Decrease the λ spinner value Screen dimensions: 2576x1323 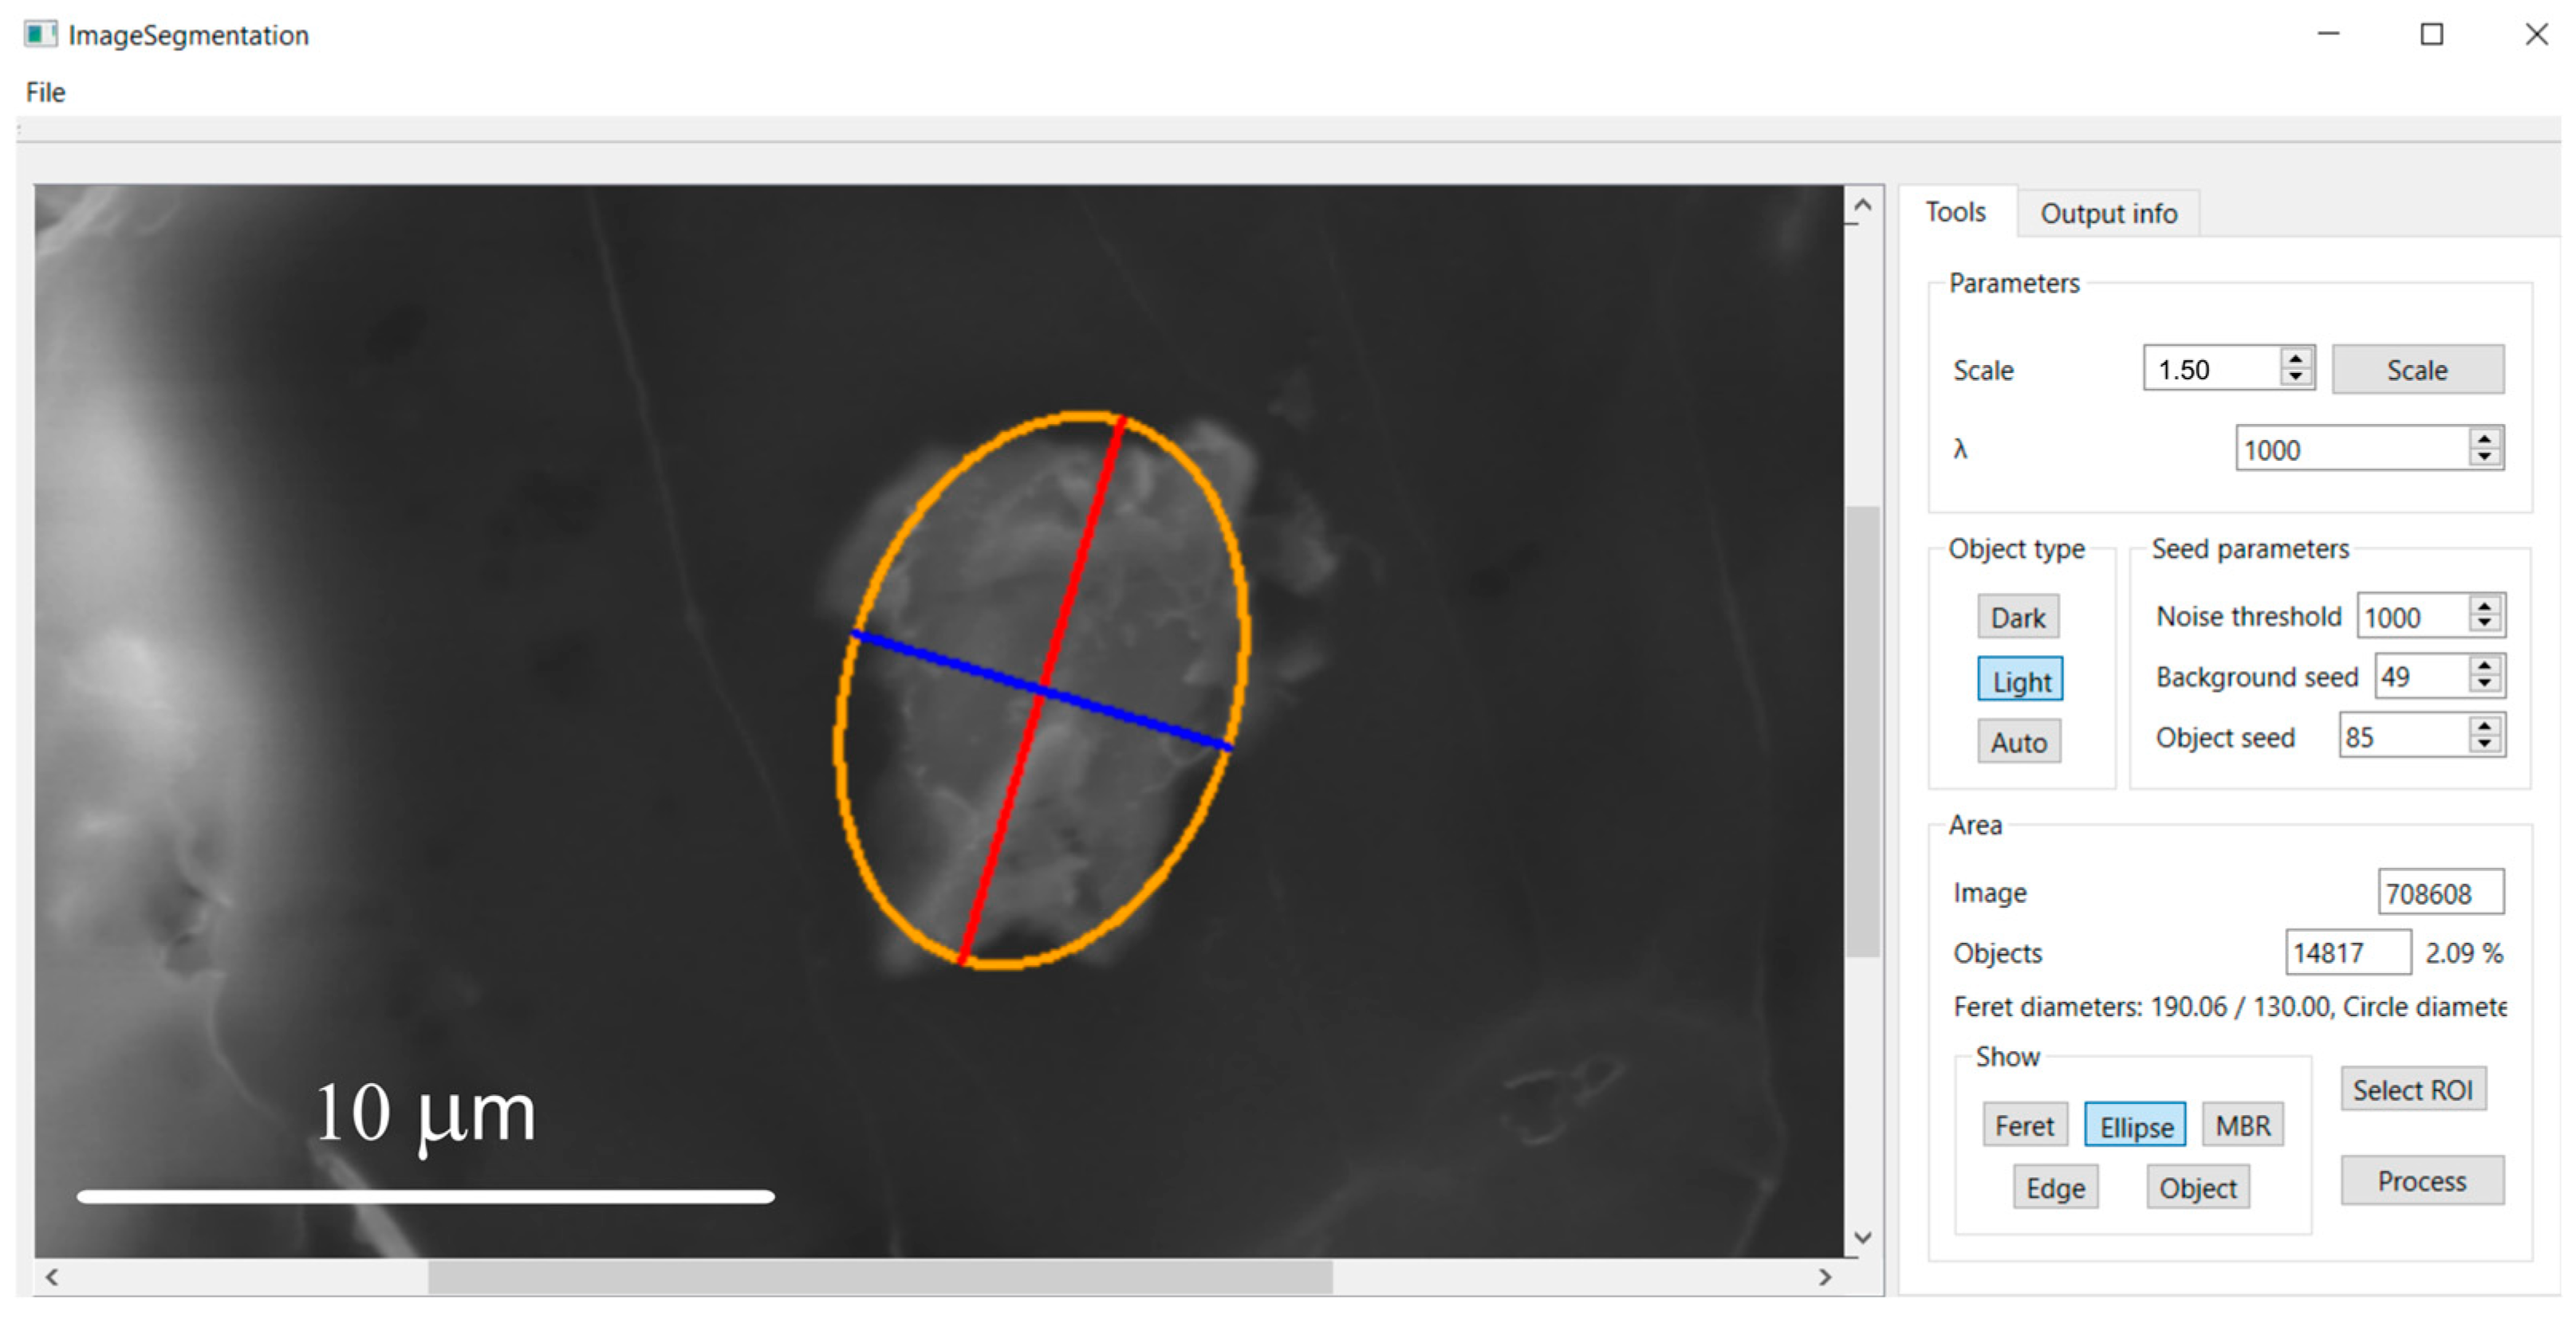[x=2484, y=457]
